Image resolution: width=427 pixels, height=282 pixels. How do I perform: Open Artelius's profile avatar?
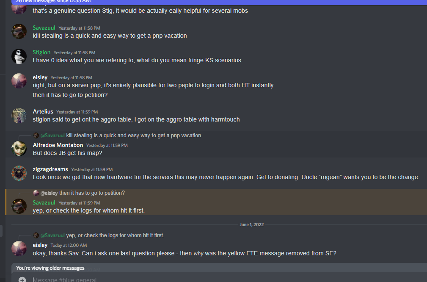pyautogui.click(x=19, y=116)
